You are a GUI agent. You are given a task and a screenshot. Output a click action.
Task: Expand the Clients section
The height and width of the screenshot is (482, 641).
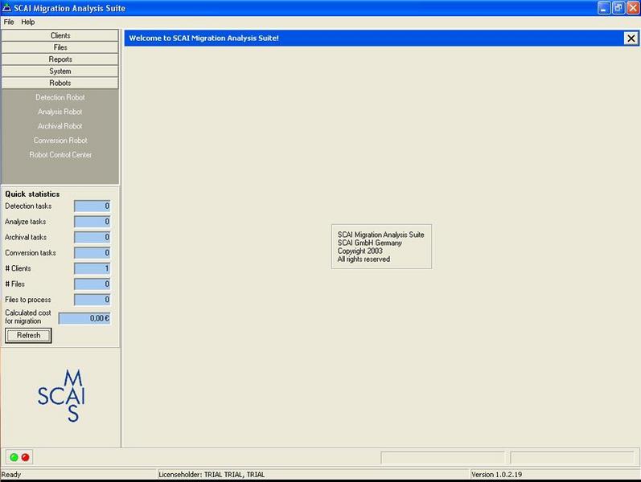click(x=60, y=35)
